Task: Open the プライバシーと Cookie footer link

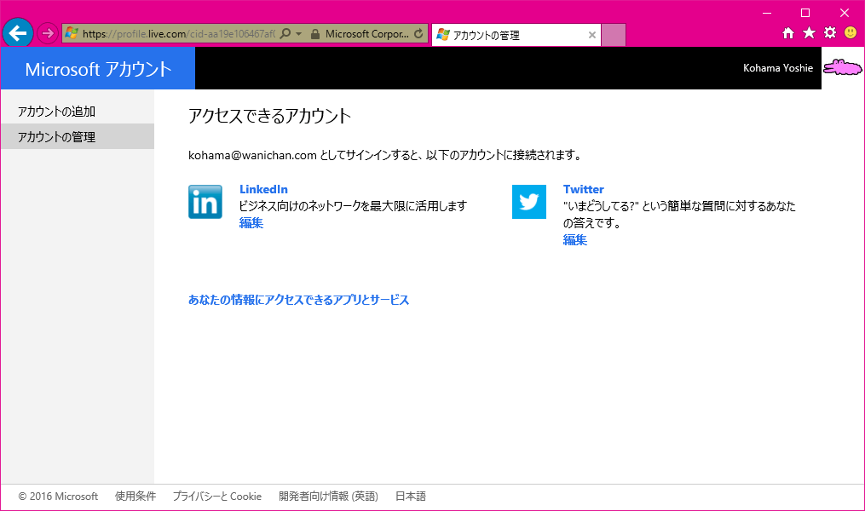Action: [x=216, y=497]
